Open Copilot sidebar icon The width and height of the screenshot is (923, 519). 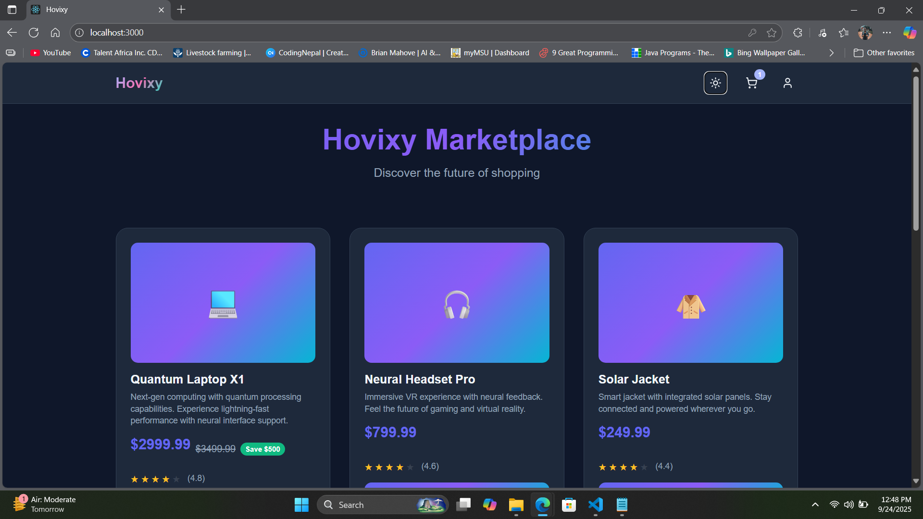(x=910, y=33)
